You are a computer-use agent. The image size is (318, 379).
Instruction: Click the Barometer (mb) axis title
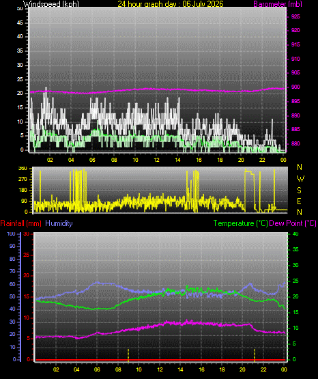278,3
